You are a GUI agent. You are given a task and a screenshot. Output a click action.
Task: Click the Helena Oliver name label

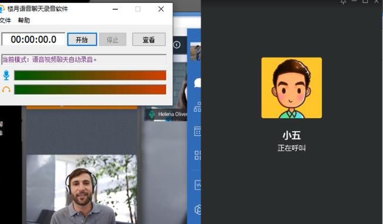click(172, 114)
